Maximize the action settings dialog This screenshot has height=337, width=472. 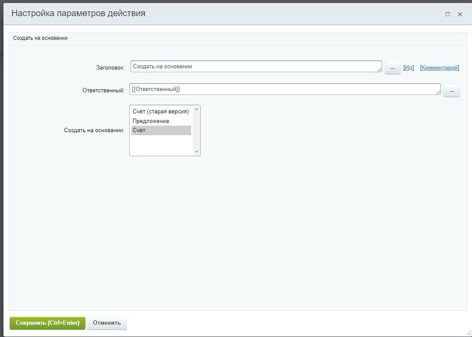447,14
